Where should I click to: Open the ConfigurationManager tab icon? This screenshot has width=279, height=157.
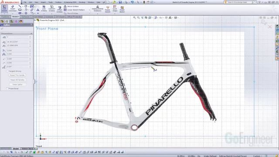click(x=12, y=21)
